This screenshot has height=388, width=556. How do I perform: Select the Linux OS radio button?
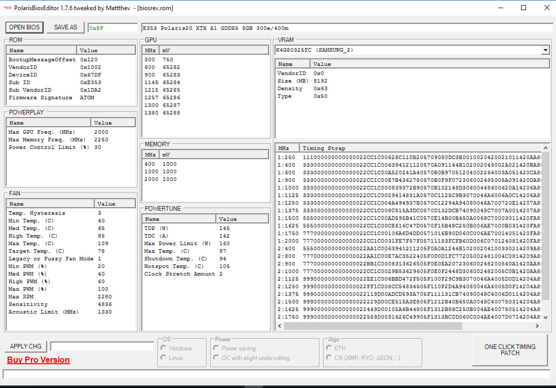(164, 358)
